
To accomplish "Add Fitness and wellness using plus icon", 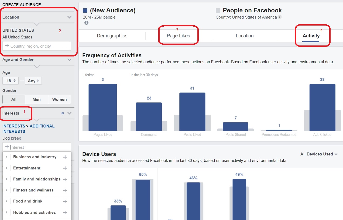I will [x=65, y=190].
